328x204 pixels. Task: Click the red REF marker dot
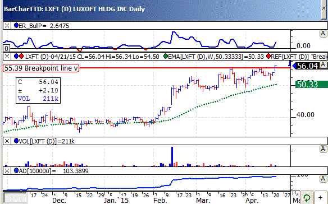point(268,57)
